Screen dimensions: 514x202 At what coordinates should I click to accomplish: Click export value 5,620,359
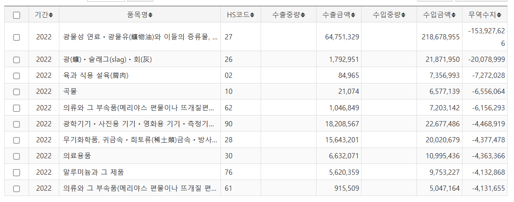click(x=344, y=172)
